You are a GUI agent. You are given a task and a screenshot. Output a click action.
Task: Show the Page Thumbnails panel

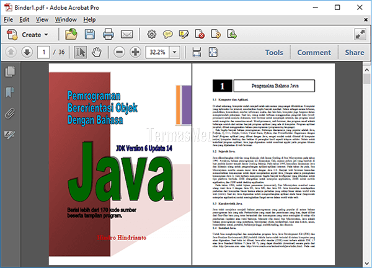click(10, 71)
